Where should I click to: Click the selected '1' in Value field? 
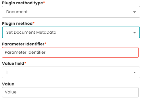[x=7, y=72]
